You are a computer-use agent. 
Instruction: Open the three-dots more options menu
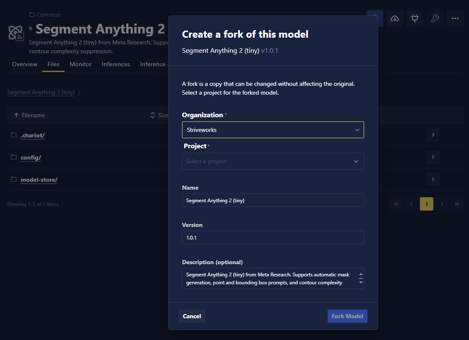455,18
